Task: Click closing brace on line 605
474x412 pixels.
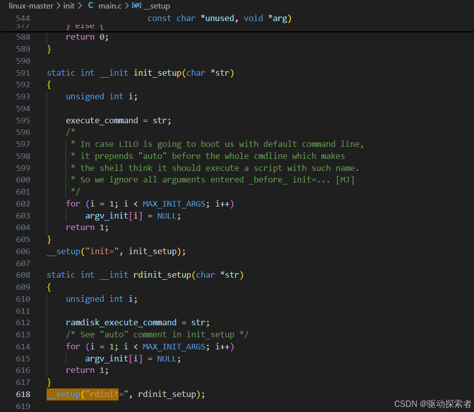Action: [x=49, y=240]
